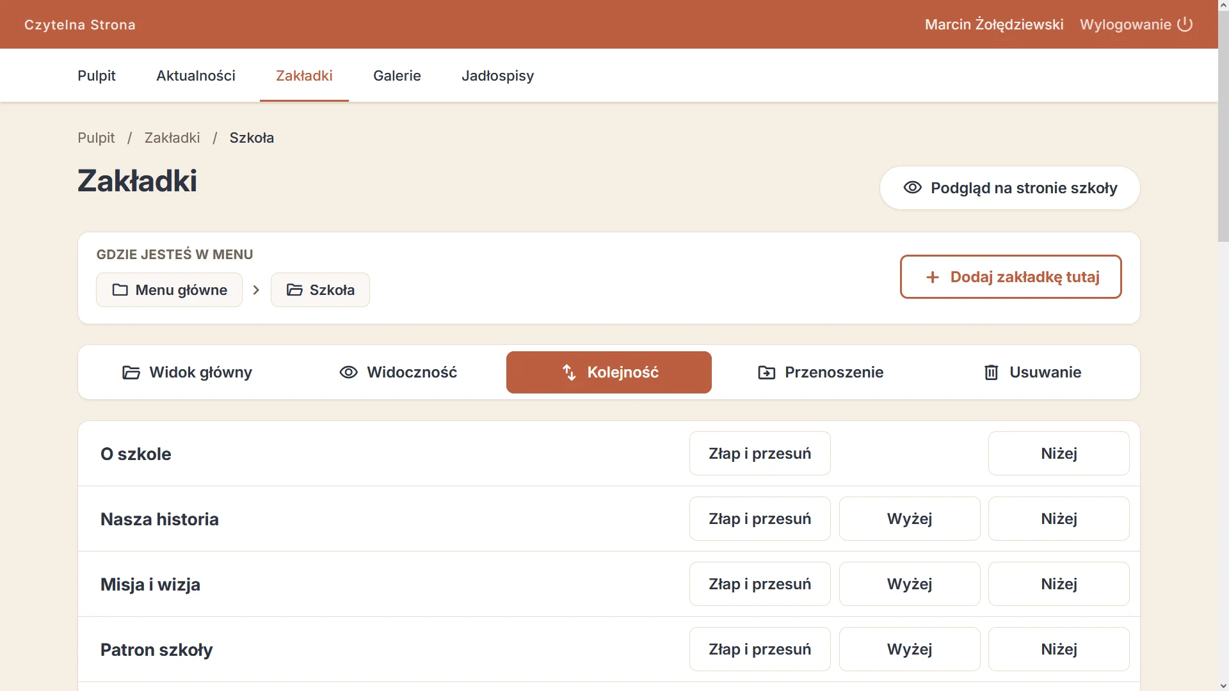Viewport: 1229px width, 691px height.
Task: Click the Wylogowanie link
Action: click(x=1136, y=24)
